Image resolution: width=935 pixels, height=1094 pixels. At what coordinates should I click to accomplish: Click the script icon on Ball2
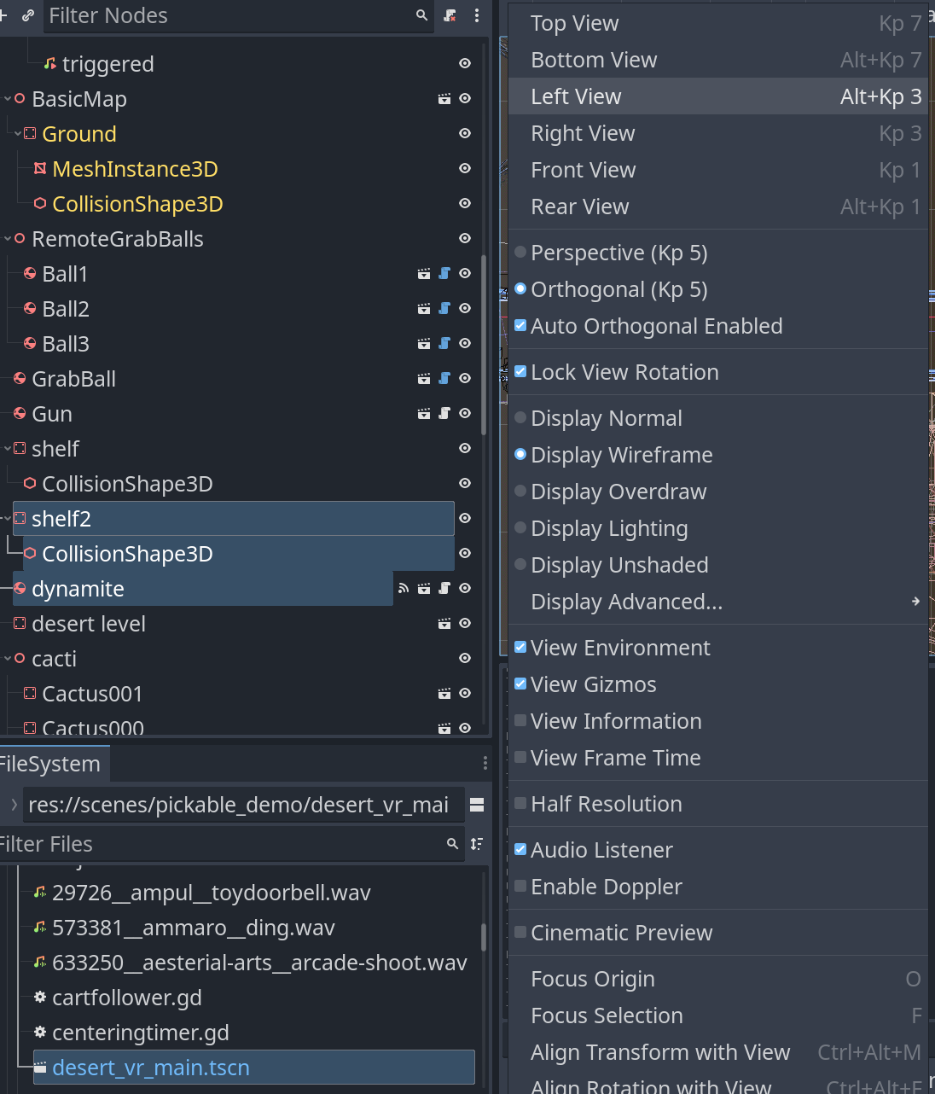(x=444, y=309)
